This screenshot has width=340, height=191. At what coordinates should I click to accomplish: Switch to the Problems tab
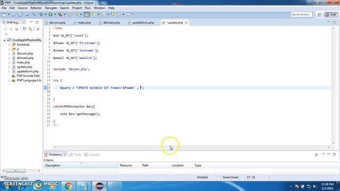tap(55, 154)
